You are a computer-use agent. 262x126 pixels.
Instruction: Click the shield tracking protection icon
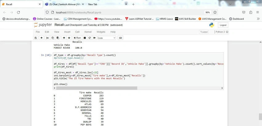tap(47, 12)
